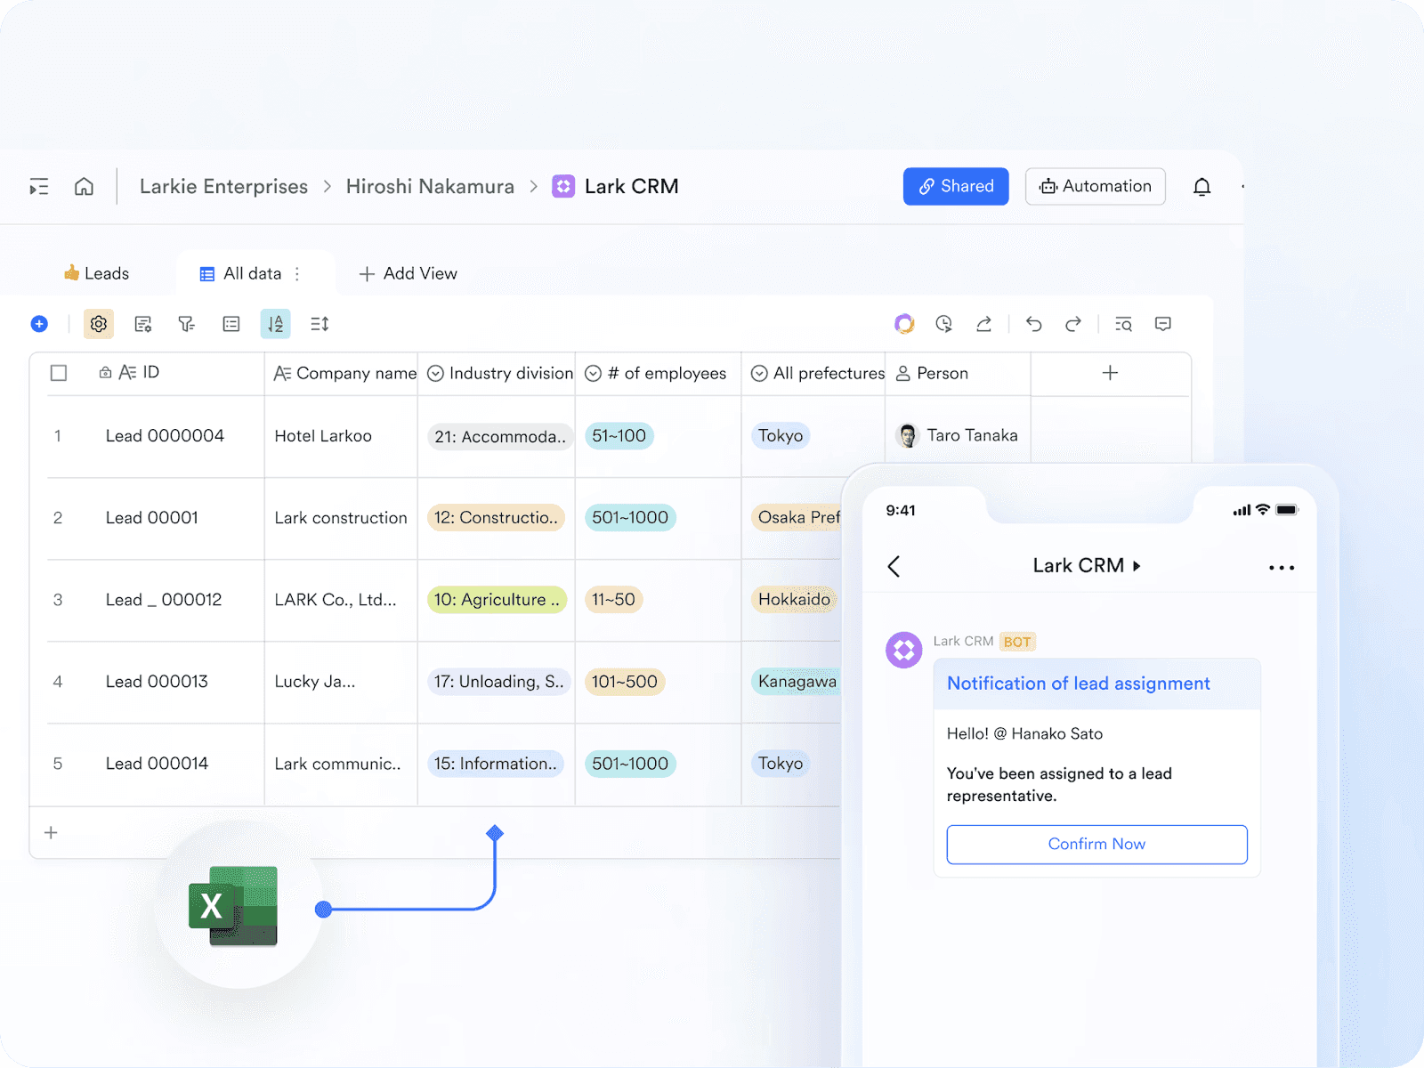The width and height of the screenshot is (1424, 1068).
Task: Click the 11~50 employees tag
Action: click(x=613, y=600)
